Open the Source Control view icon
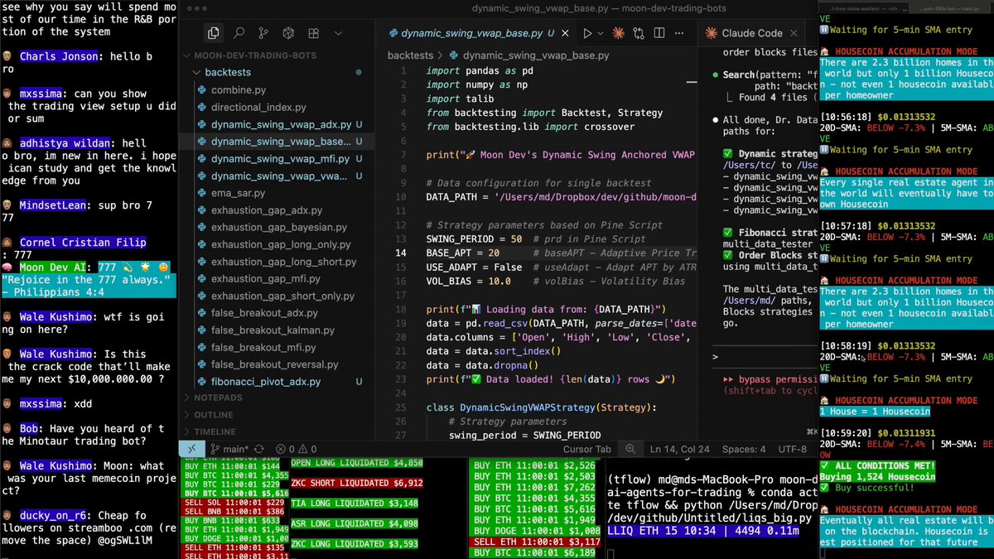Image resolution: width=994 pixels, height=559 pixels. [263, 33]
